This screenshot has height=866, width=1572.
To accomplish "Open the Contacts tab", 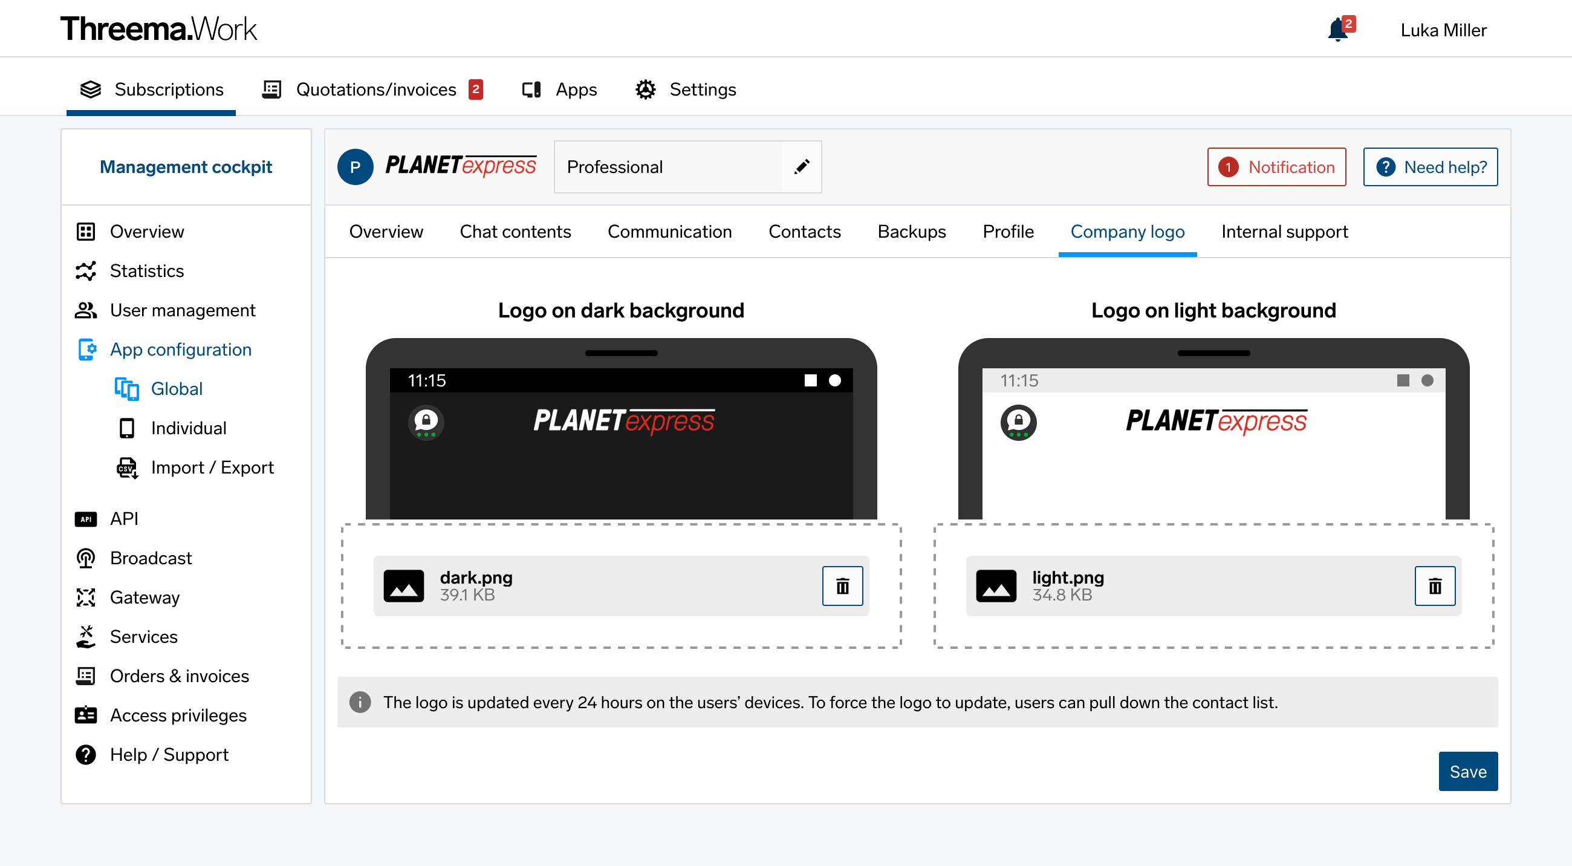I will pyautogui.click(x=804, y=232).
